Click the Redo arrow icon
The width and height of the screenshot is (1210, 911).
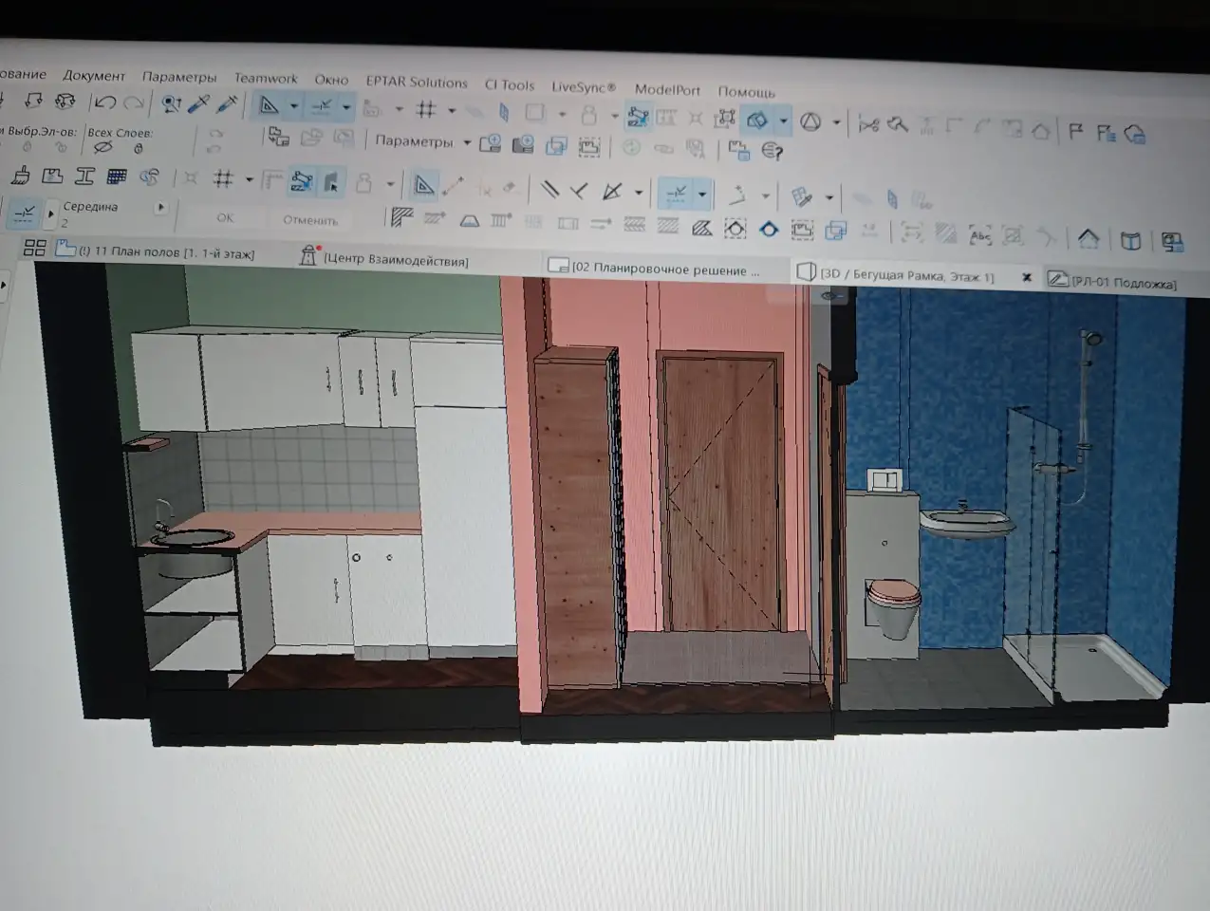coord(135,102)
